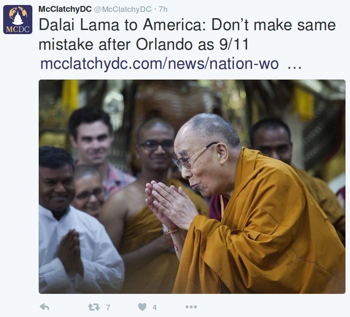350x317 pixels.
Task: Like the tweet with the heart icon
Action: tap(142, 307)
